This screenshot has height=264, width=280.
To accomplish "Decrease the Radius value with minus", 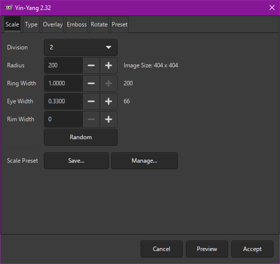I will (91, 65).
